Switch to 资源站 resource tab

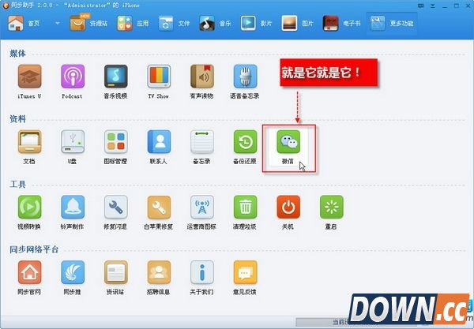(88, 23)
